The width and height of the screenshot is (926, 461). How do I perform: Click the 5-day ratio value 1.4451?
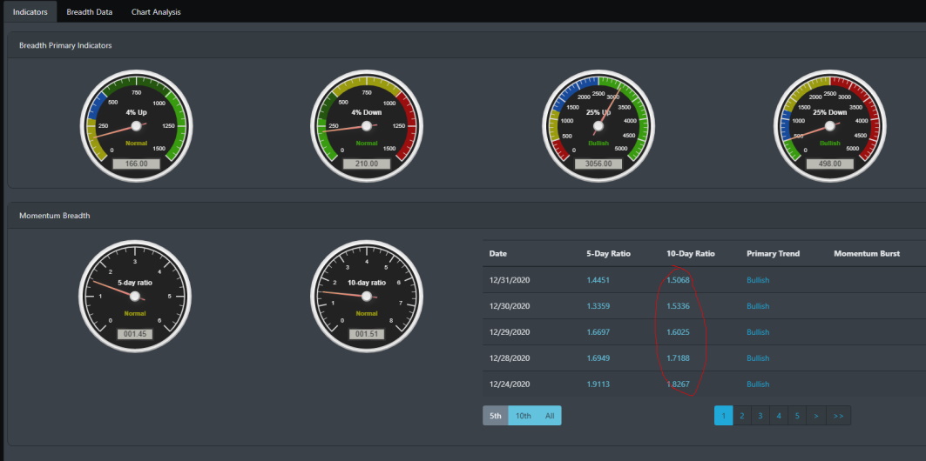point(598,280)
